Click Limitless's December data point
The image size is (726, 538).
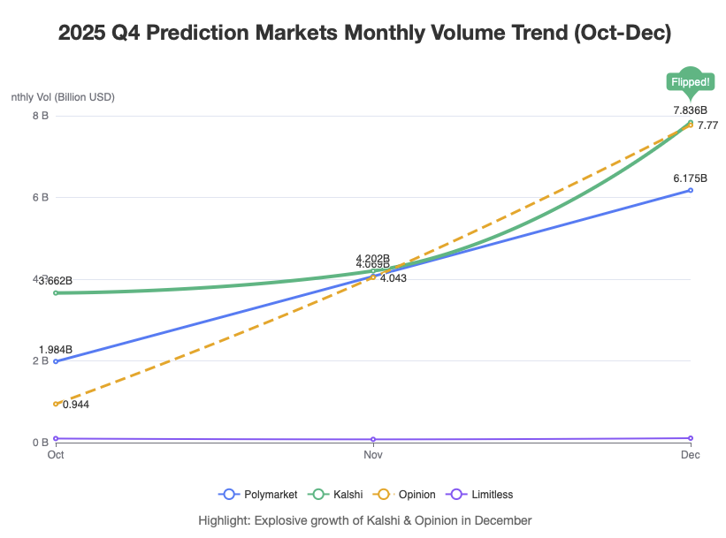690,438
